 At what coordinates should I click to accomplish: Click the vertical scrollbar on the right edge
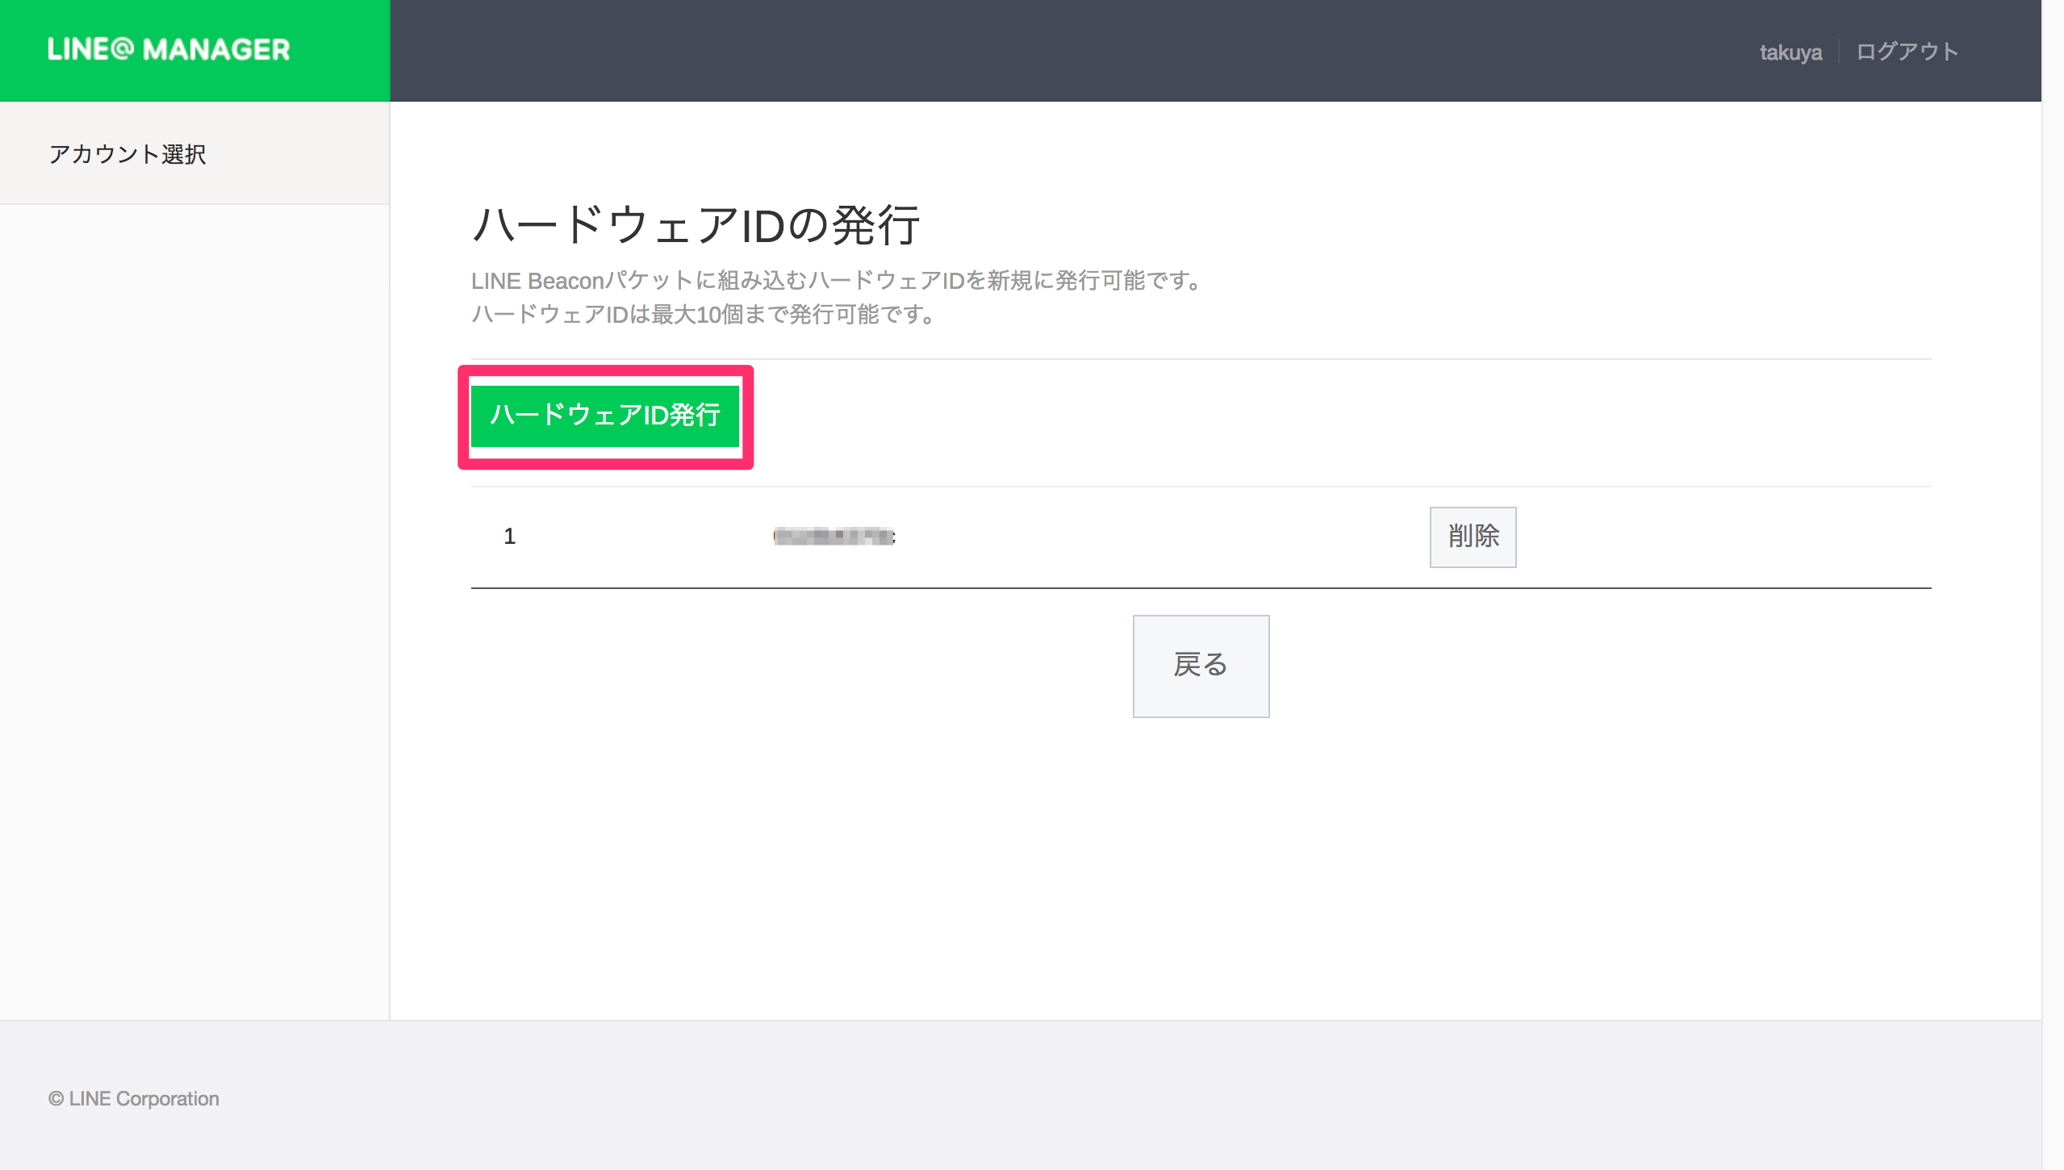(2052, 565)
